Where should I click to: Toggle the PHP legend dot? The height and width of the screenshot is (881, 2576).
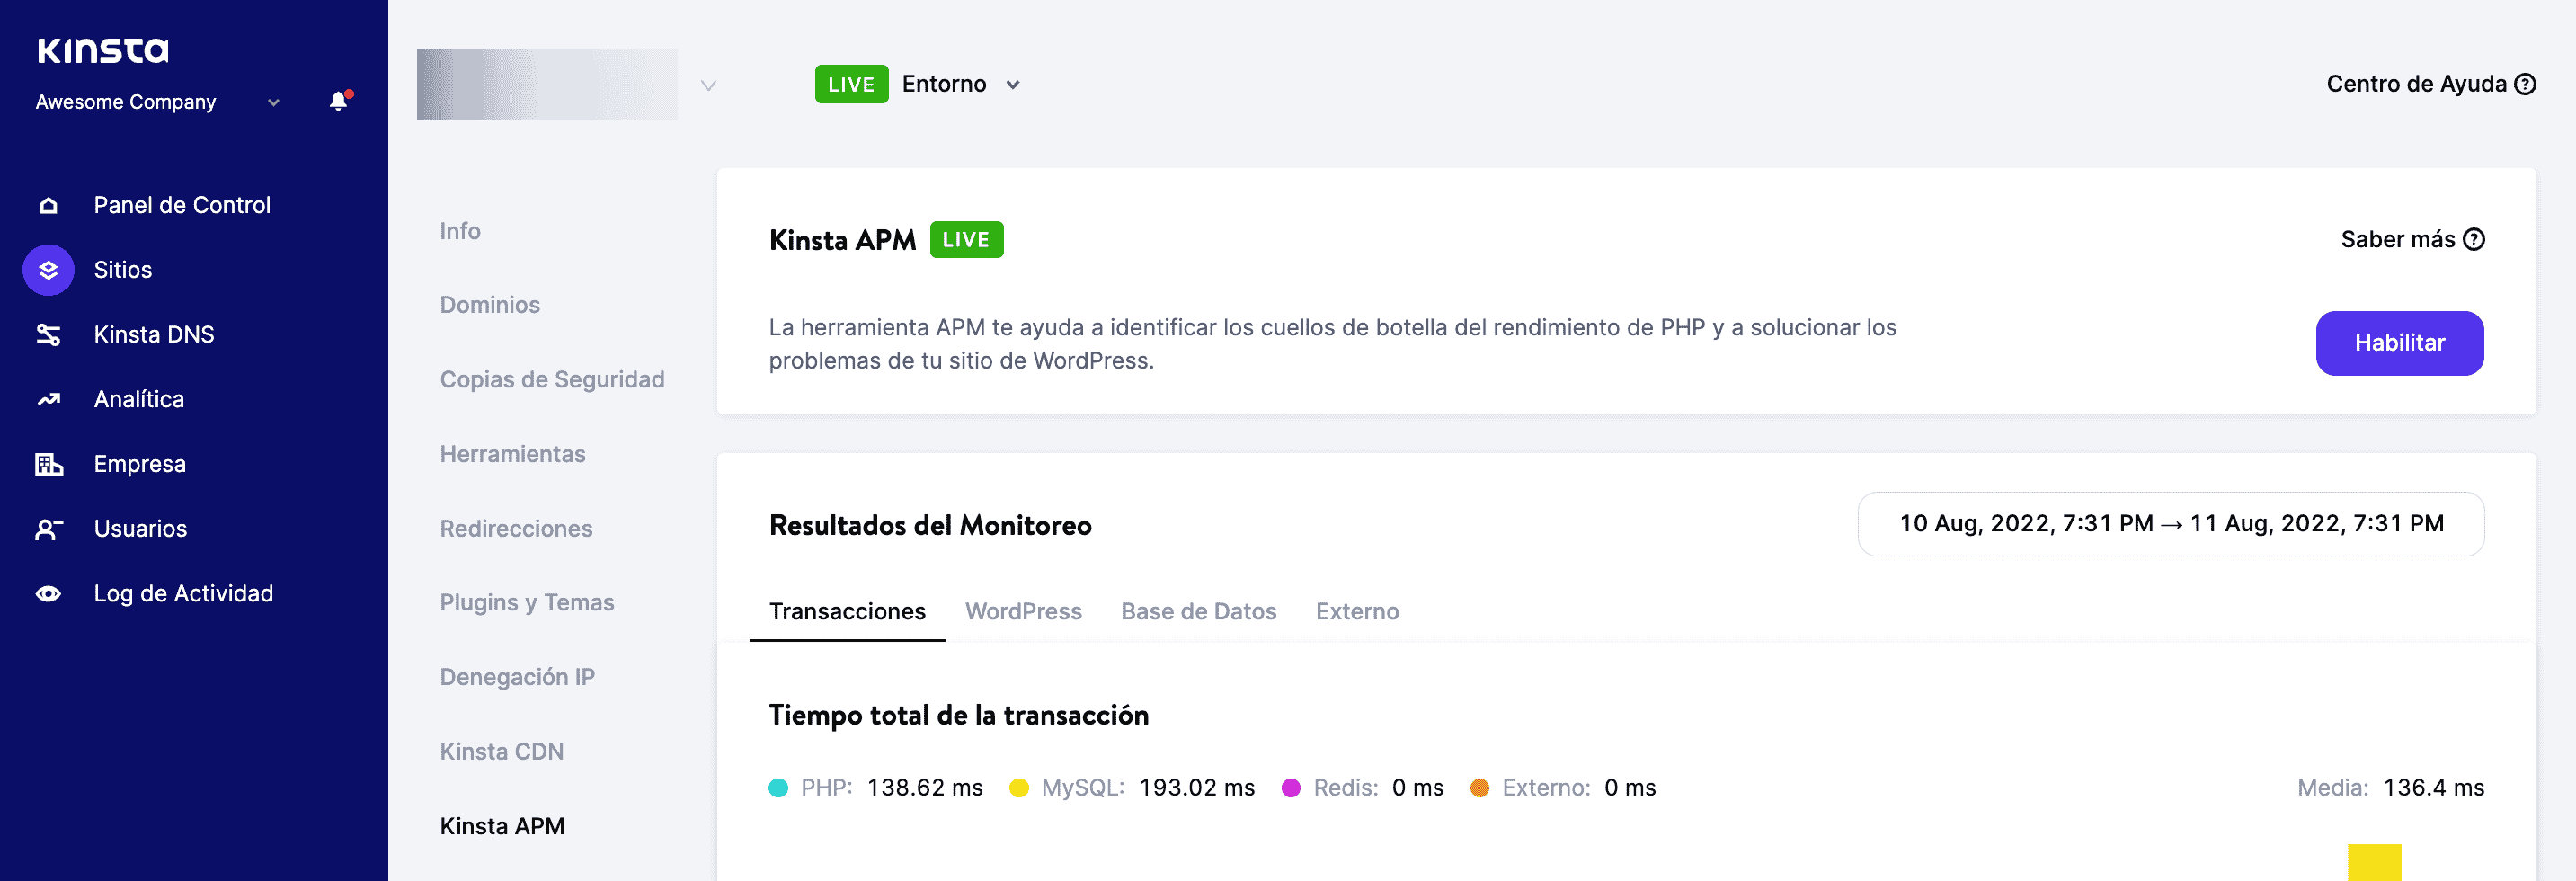[x=778, y=788]
